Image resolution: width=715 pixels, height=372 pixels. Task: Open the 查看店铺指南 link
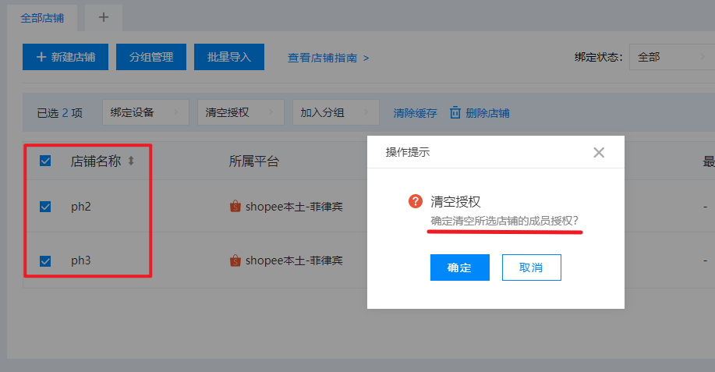(x=327, y=58)
